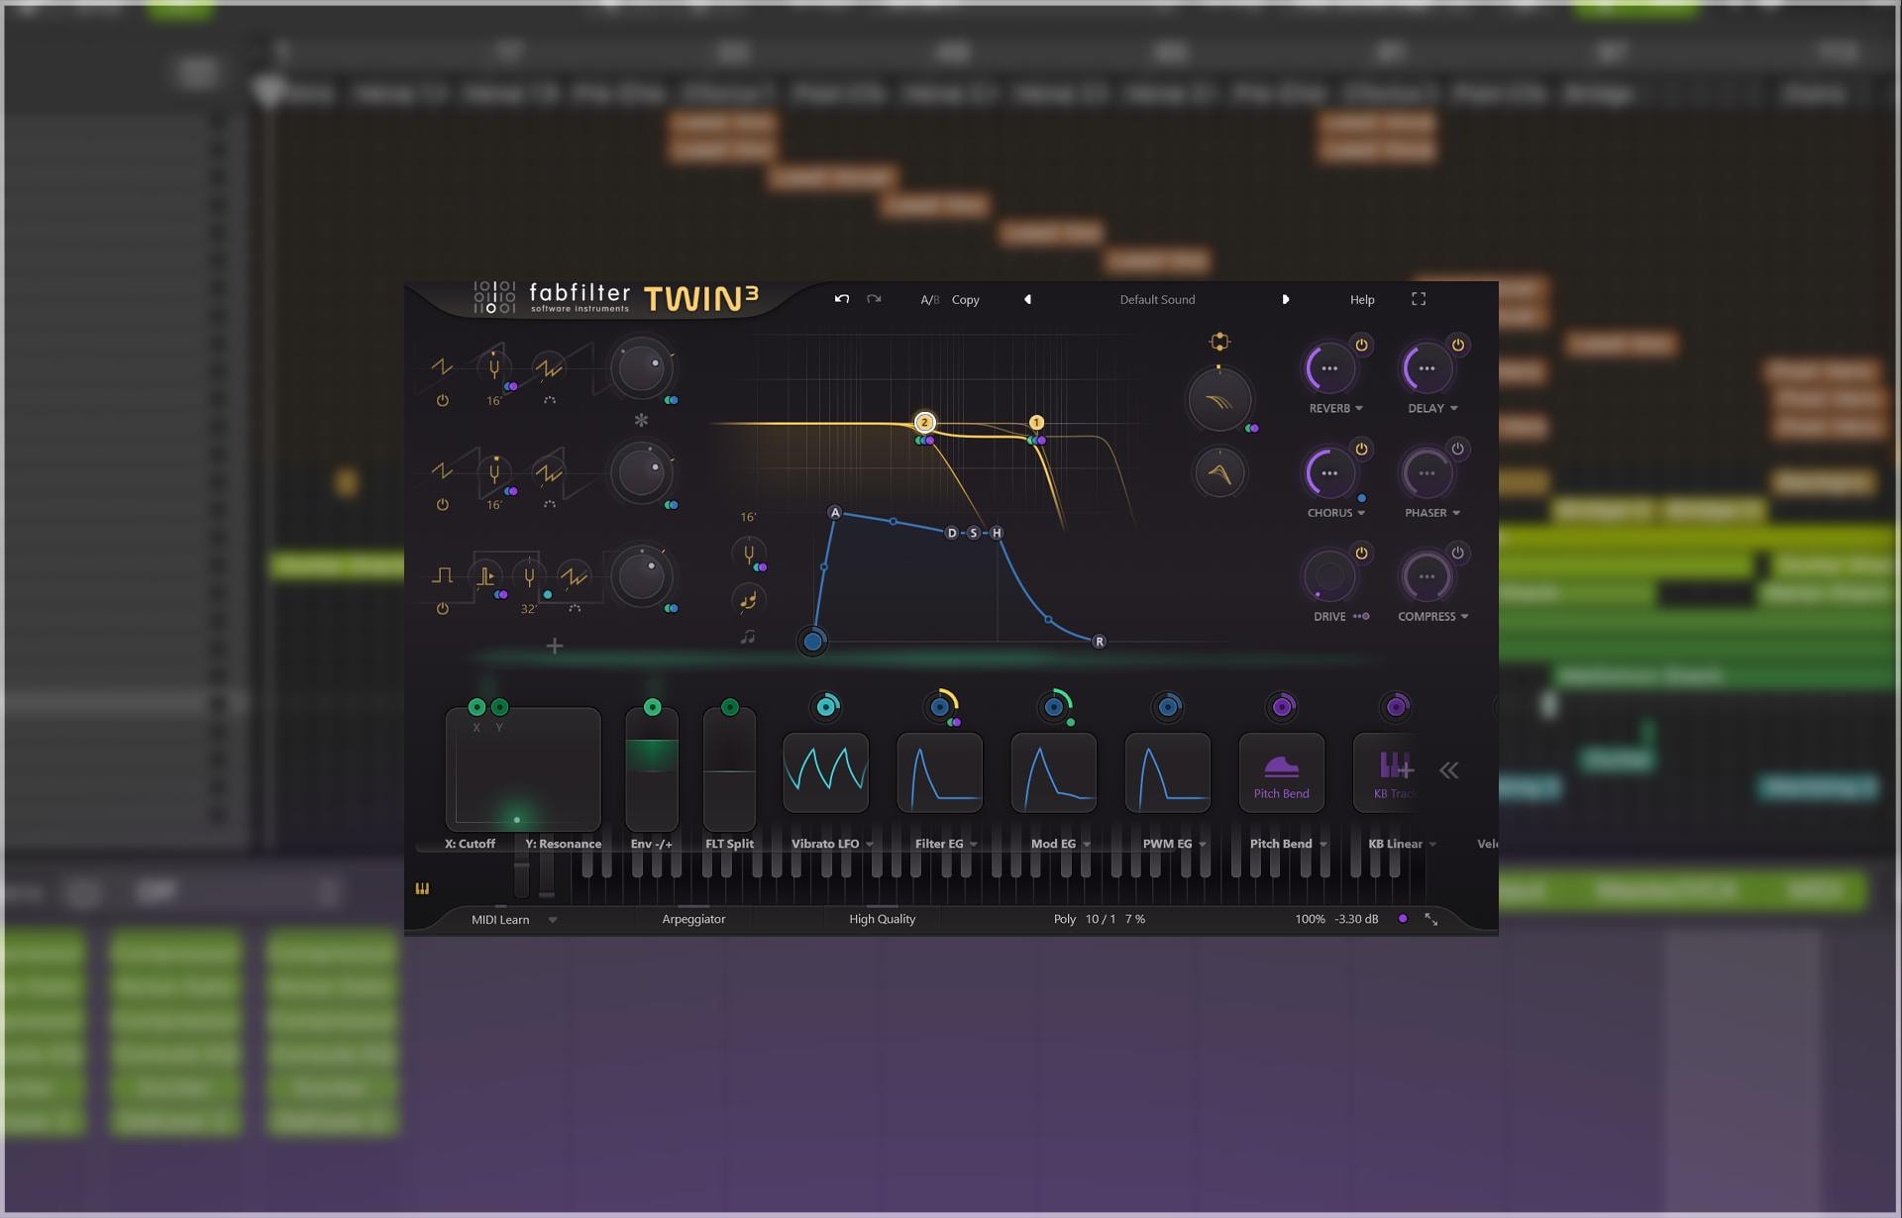
Task: Click the envelope Attack point A
Action: (x=835, y=513)
